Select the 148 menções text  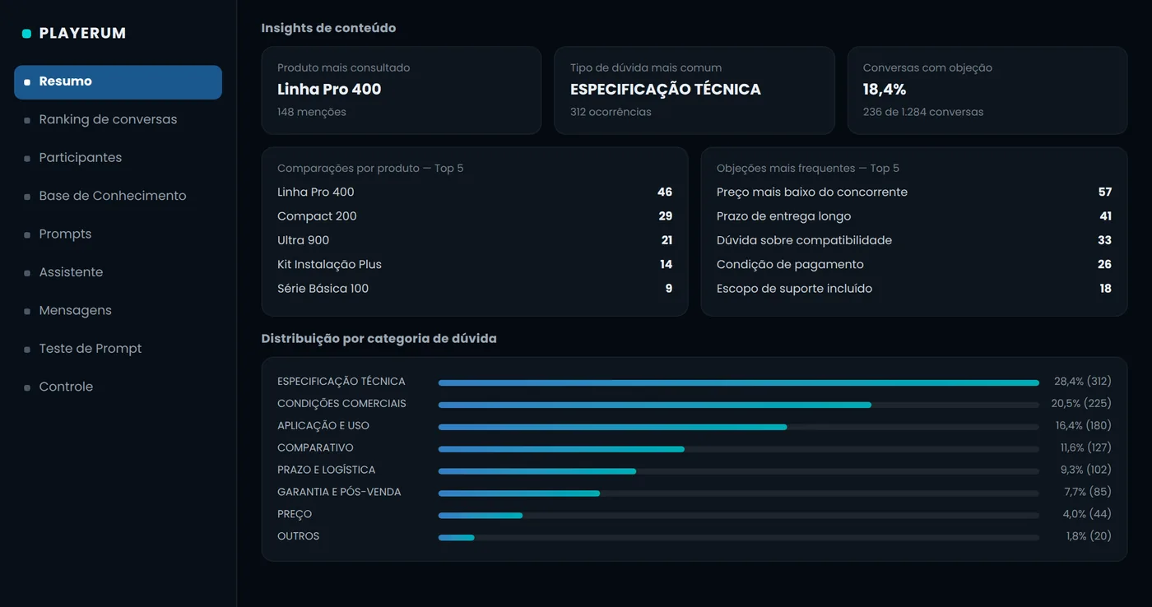pyautogui.click(x=312, y=112)
